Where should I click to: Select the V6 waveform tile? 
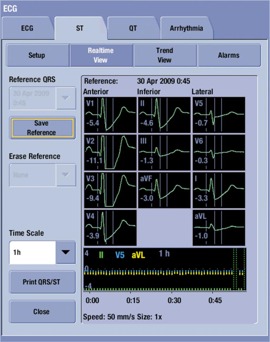219,152
